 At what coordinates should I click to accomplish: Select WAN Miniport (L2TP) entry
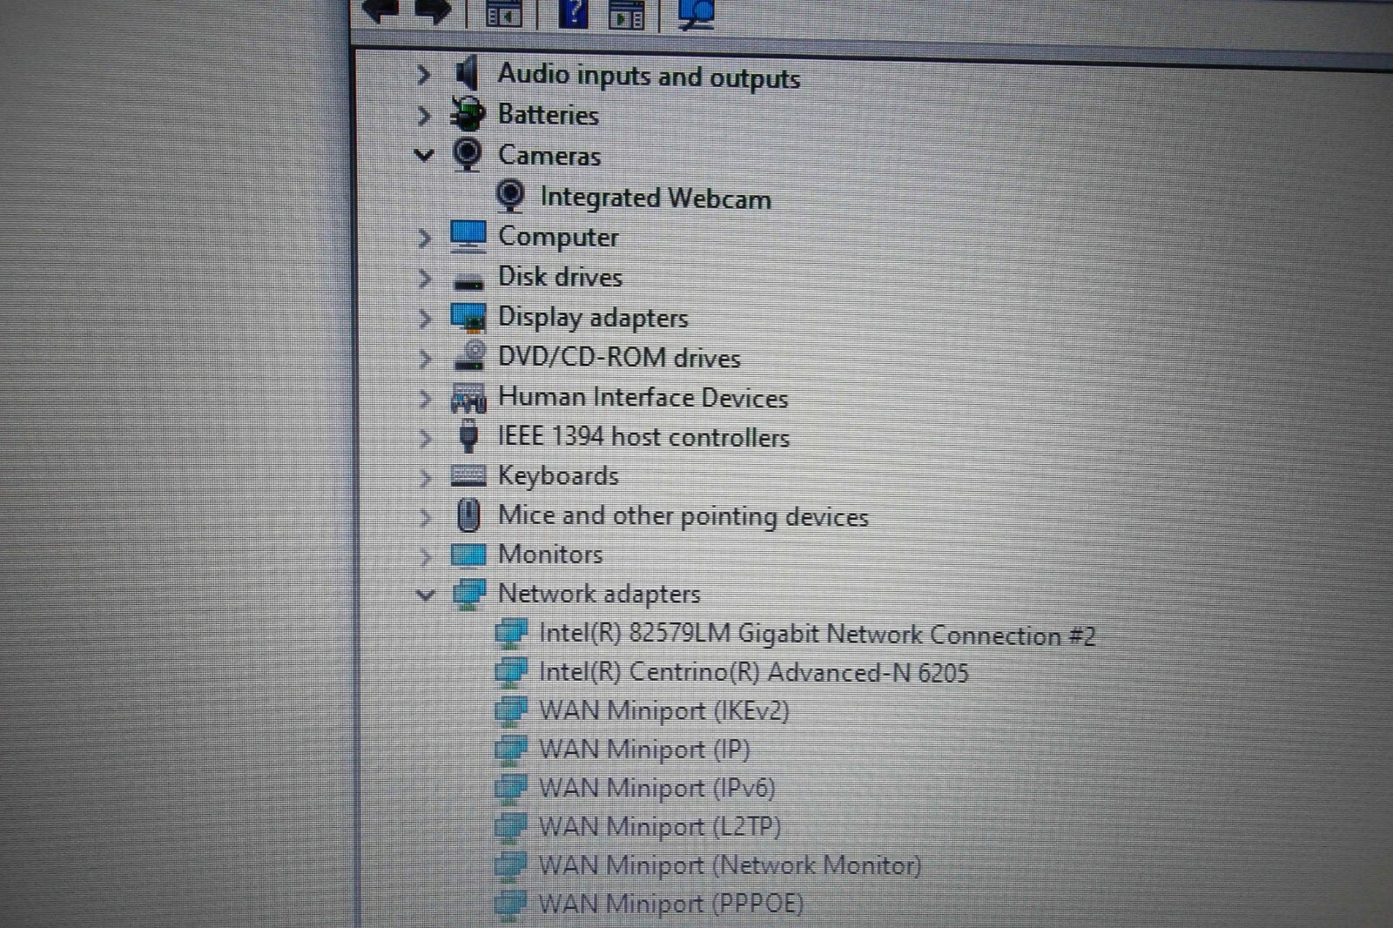(x=660, y=826)
